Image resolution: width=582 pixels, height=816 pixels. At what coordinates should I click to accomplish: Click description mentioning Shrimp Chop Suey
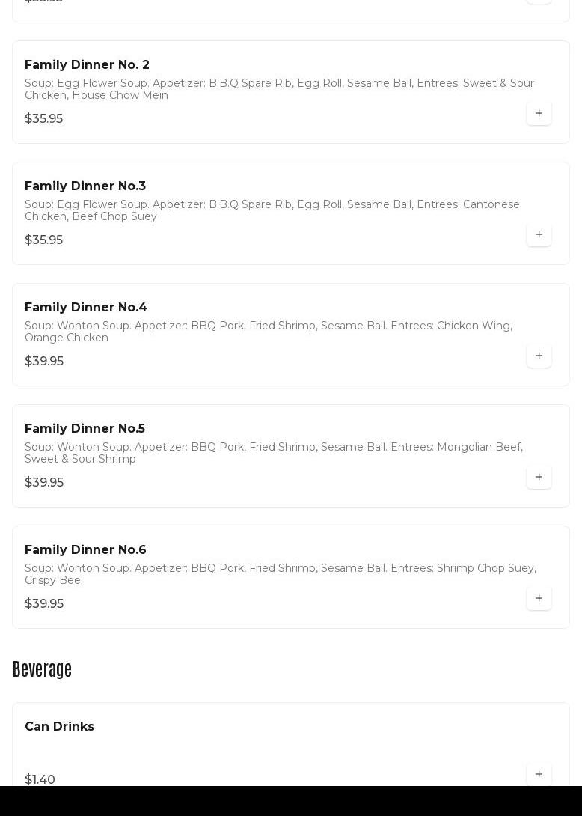coord(281,574)
